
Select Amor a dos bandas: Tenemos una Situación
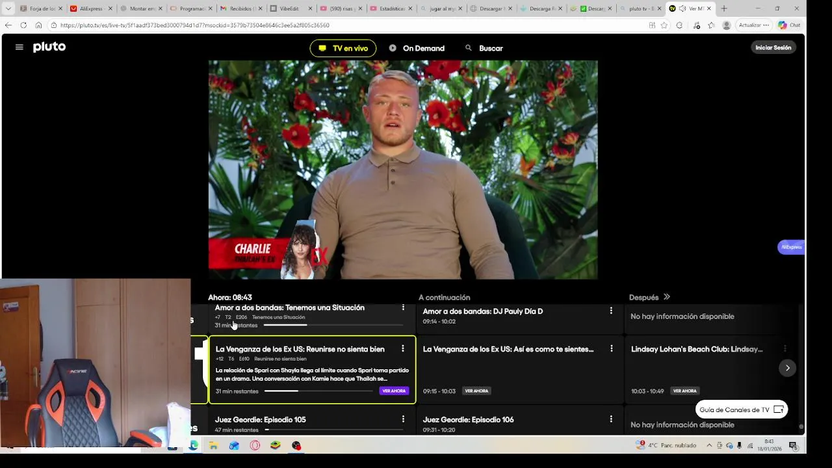pos(289,307)
